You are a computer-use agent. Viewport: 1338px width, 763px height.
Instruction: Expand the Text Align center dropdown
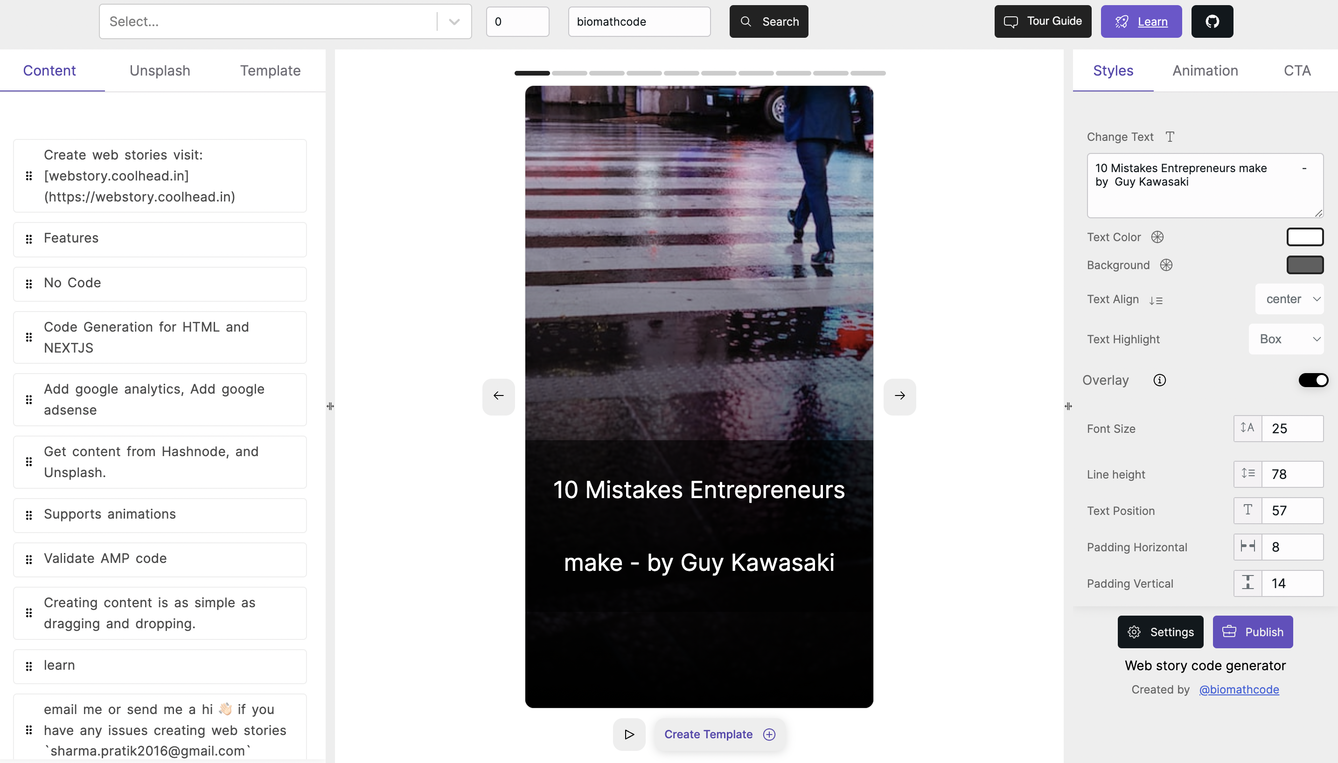tap(1289, 299)
